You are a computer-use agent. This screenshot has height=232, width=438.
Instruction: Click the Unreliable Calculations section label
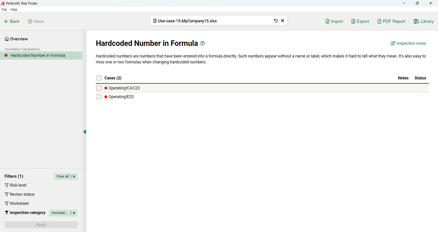22,49
